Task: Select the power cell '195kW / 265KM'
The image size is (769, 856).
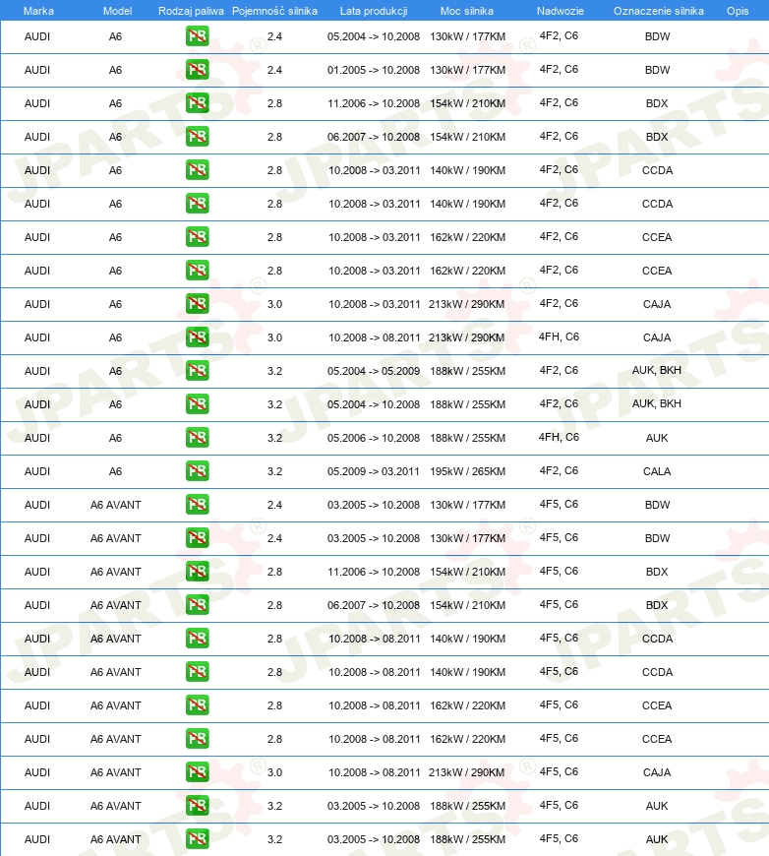Action: [467, 471]
